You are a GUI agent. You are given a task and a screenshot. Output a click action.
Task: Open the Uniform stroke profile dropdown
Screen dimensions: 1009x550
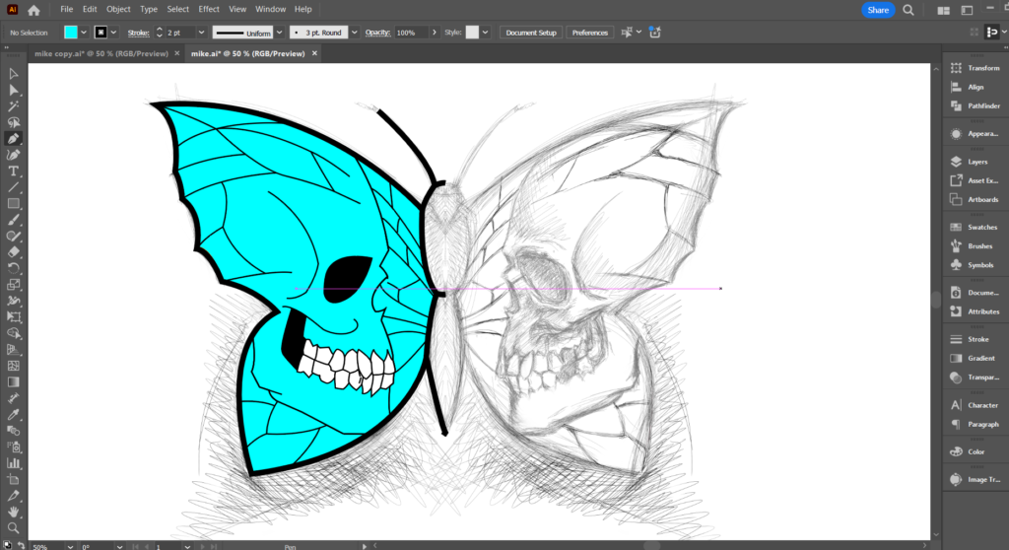280,33
